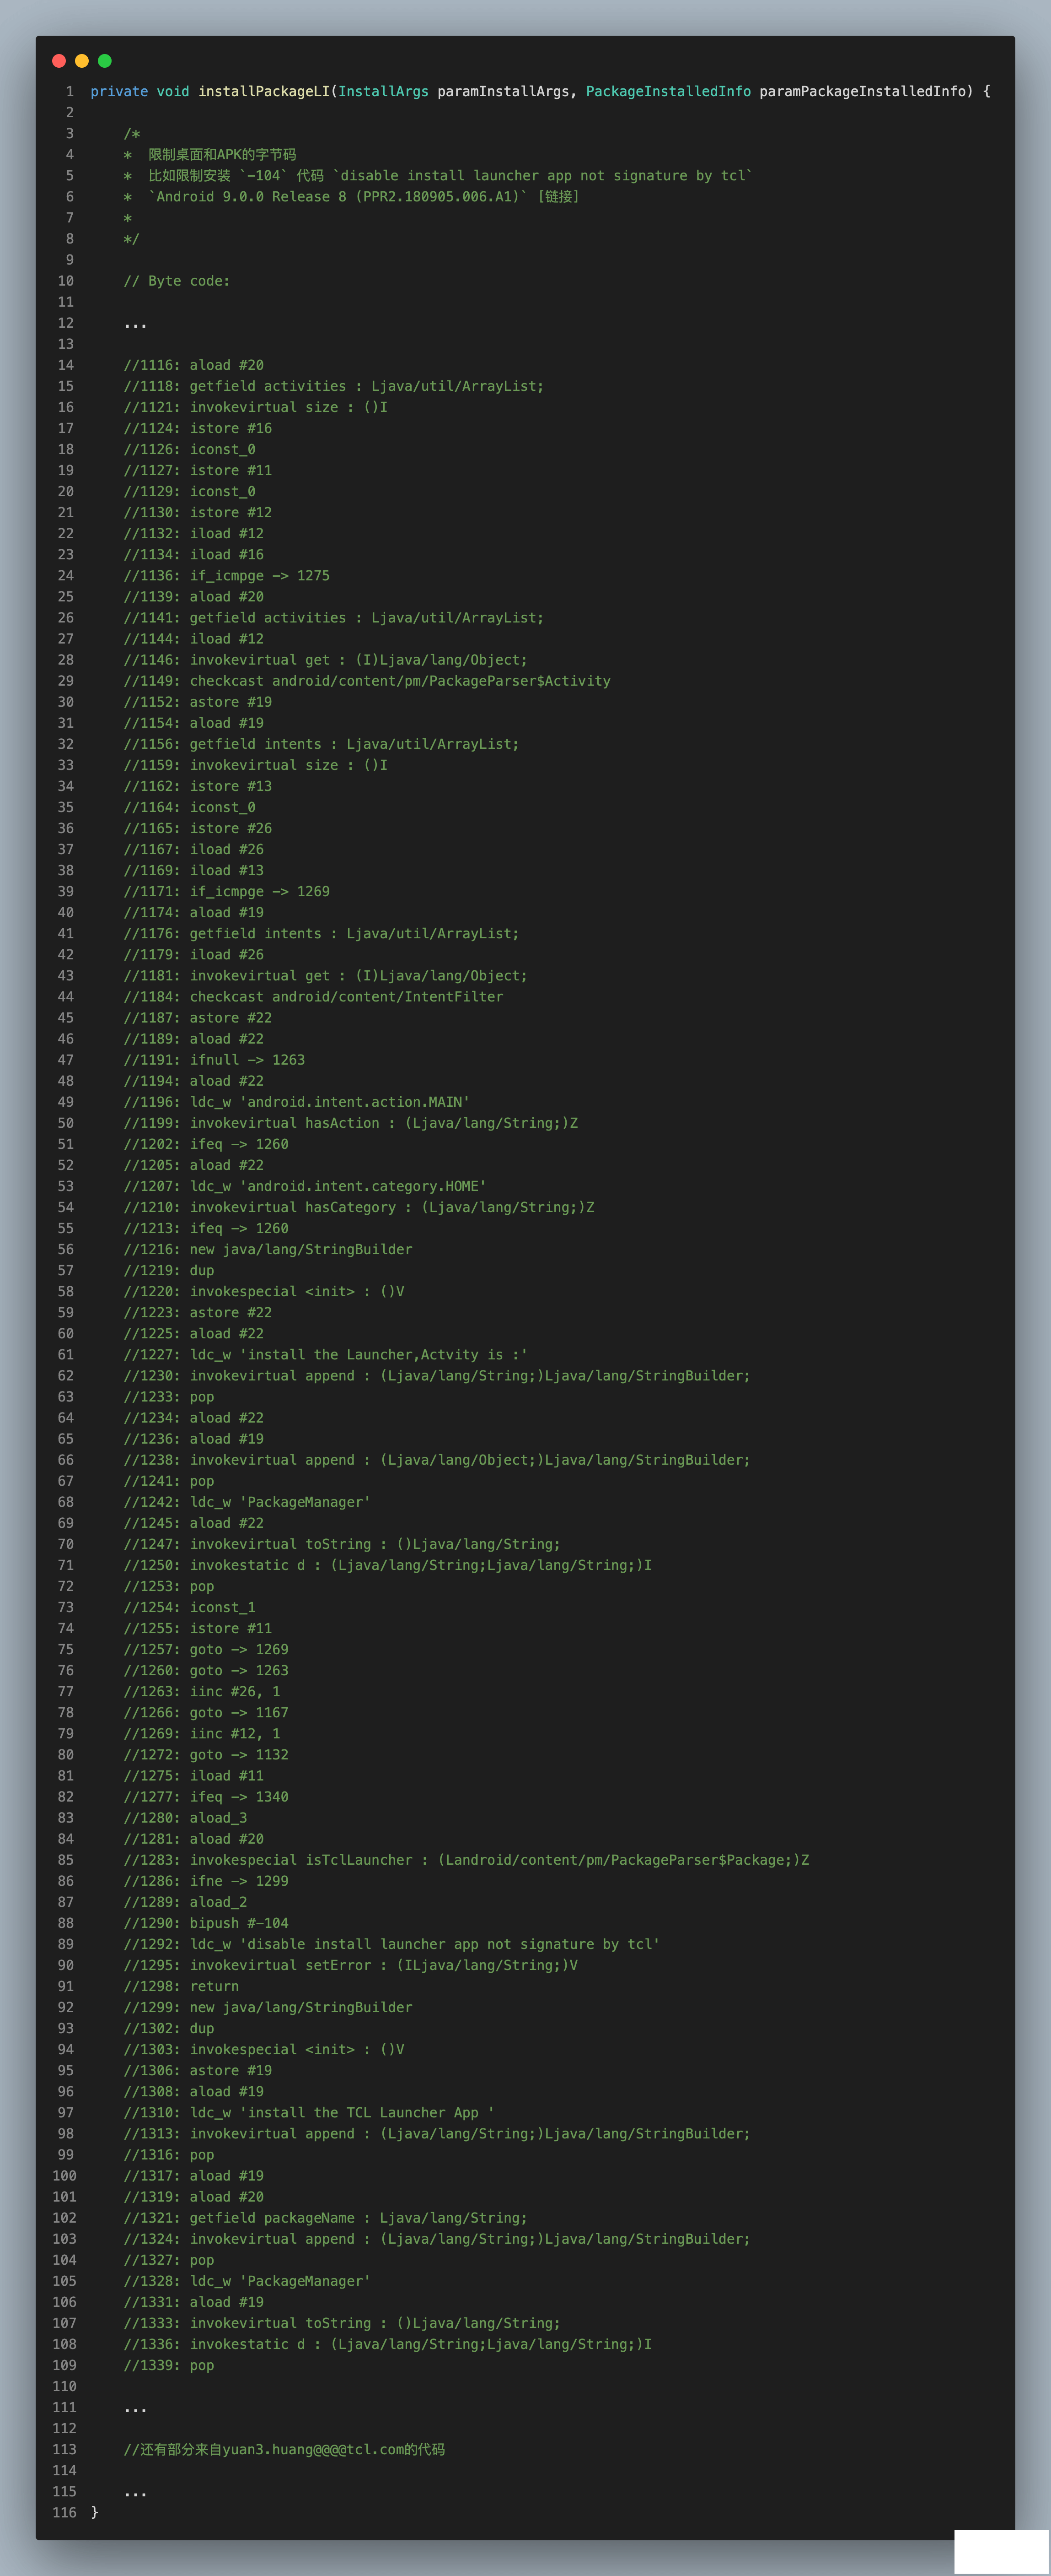Click the paramPackageInstalledInfo parameter name
This screenshot has height=2576, width=1051.
click(862, 91)
